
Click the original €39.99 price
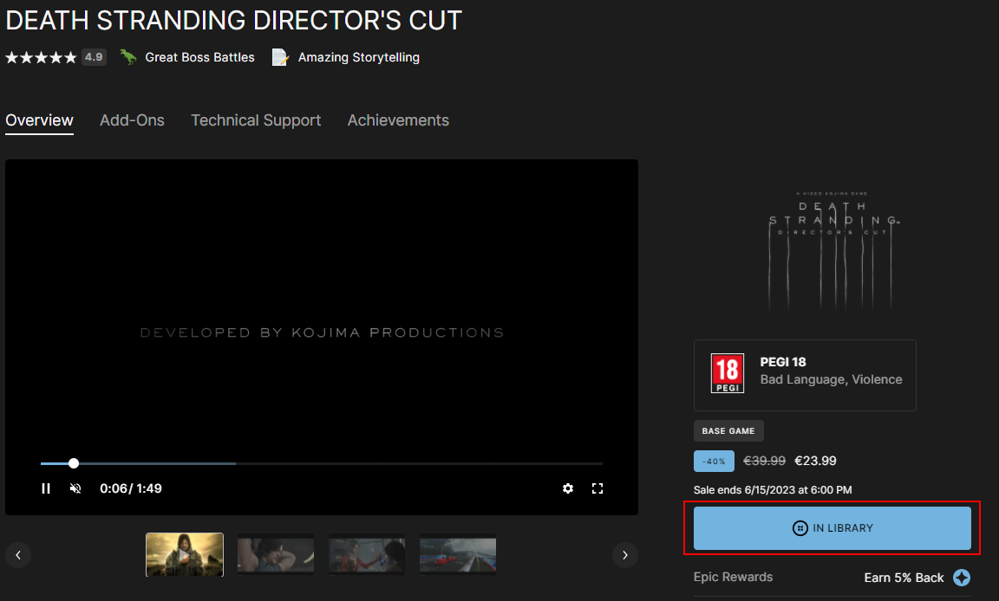pyautogui.click(x=765, y=461)
